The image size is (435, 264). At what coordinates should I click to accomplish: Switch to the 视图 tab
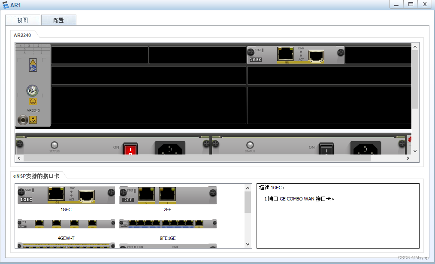coord(23,20)
